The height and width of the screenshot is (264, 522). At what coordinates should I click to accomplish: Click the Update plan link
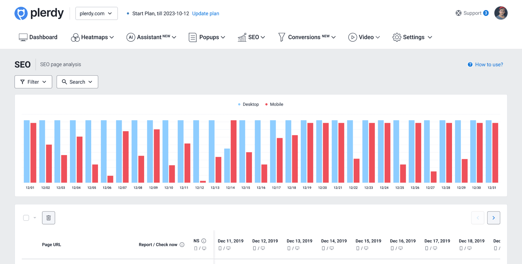[205, 14]
